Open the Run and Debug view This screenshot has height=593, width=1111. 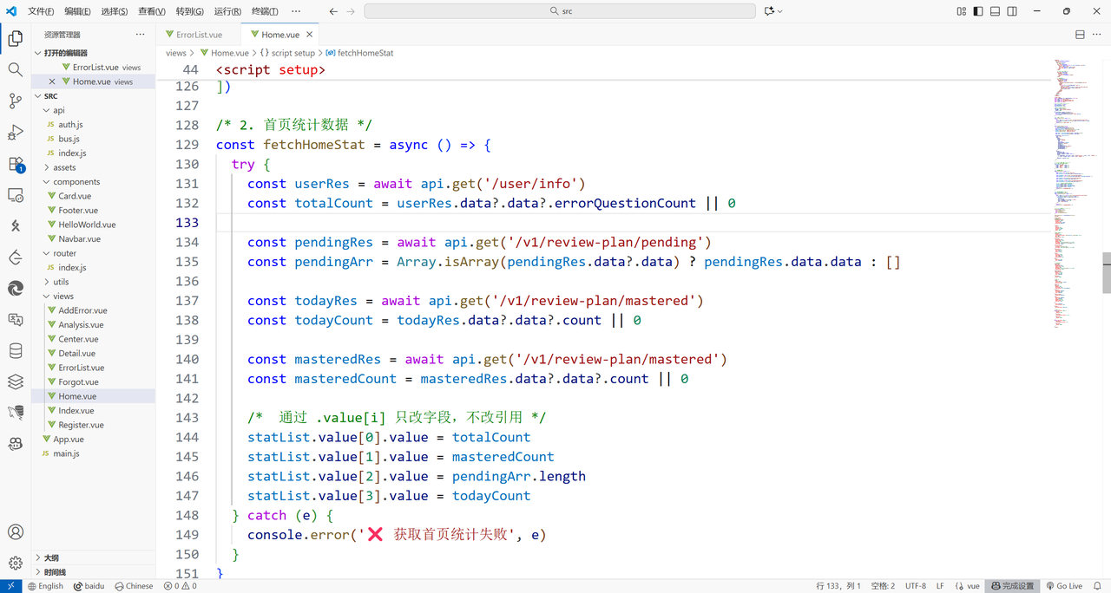click(15, 132)
